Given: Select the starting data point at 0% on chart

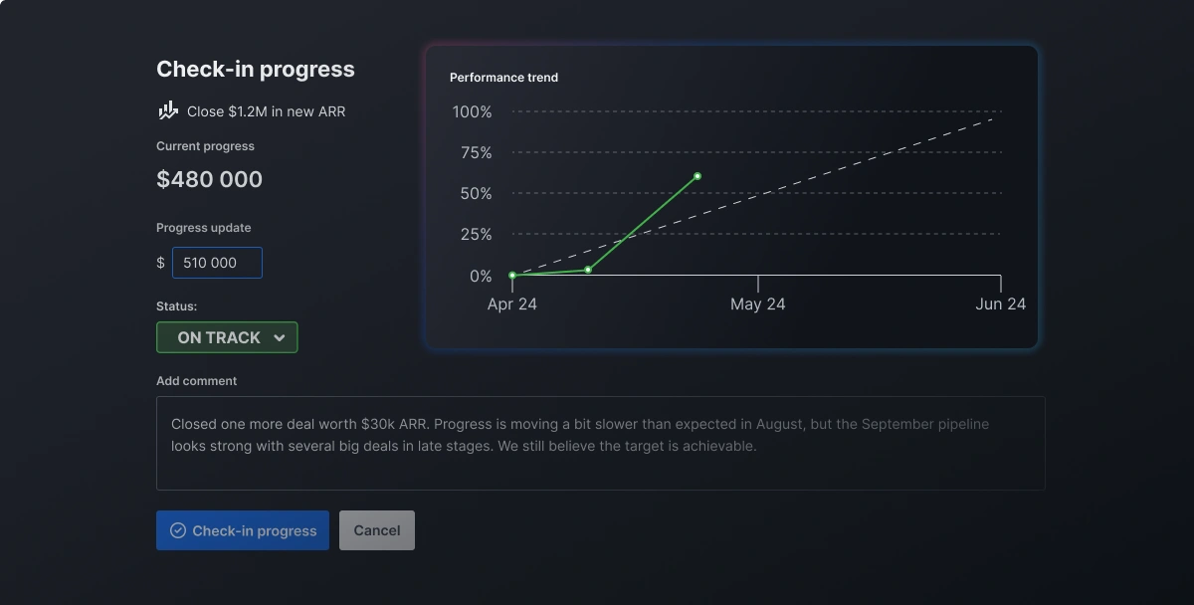Looking at the screenshot, I should pyautogui.click(x=512, y=275).
